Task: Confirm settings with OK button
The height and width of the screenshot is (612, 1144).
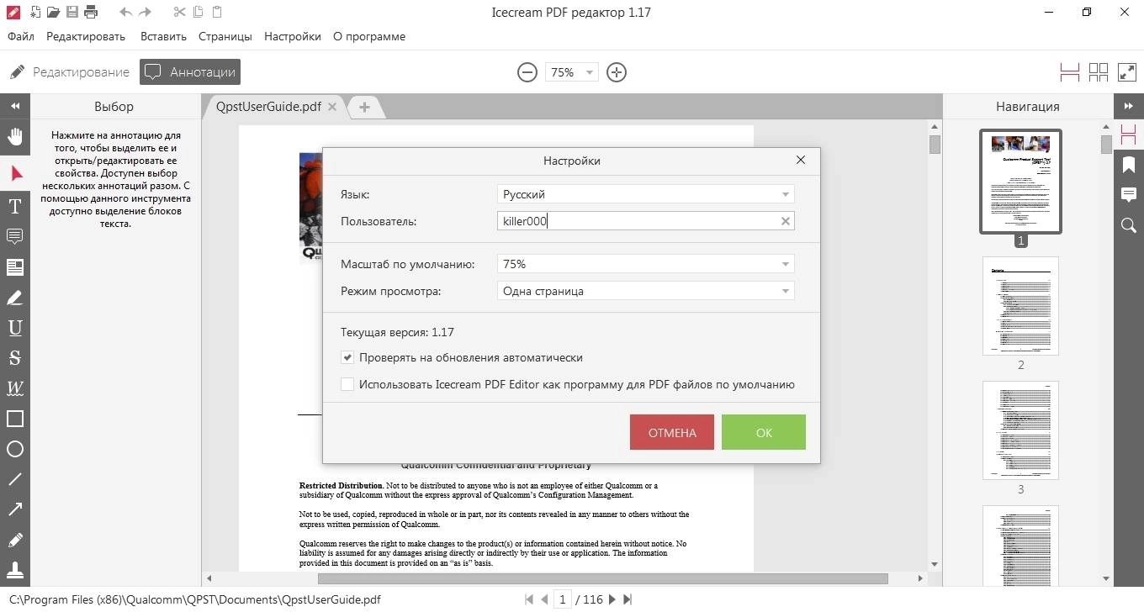Action: click(764, 432)
